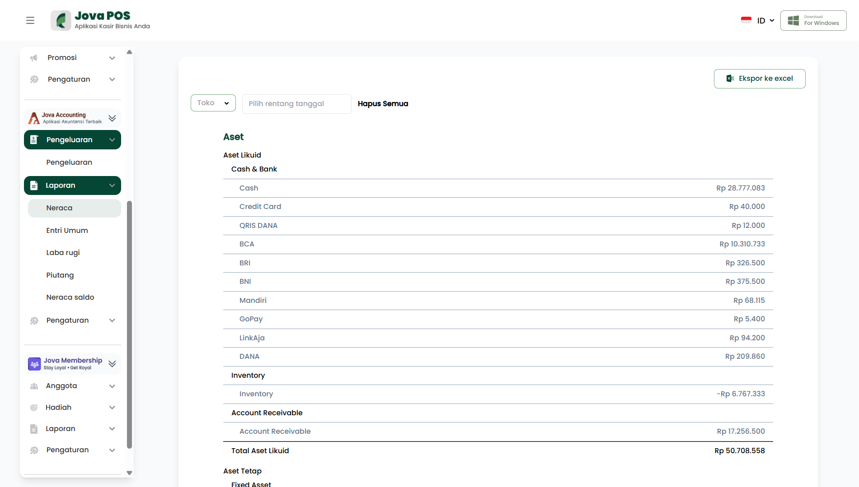Click the Hadiah reward icon
The image size is (859, 487).
coord(34,408)
